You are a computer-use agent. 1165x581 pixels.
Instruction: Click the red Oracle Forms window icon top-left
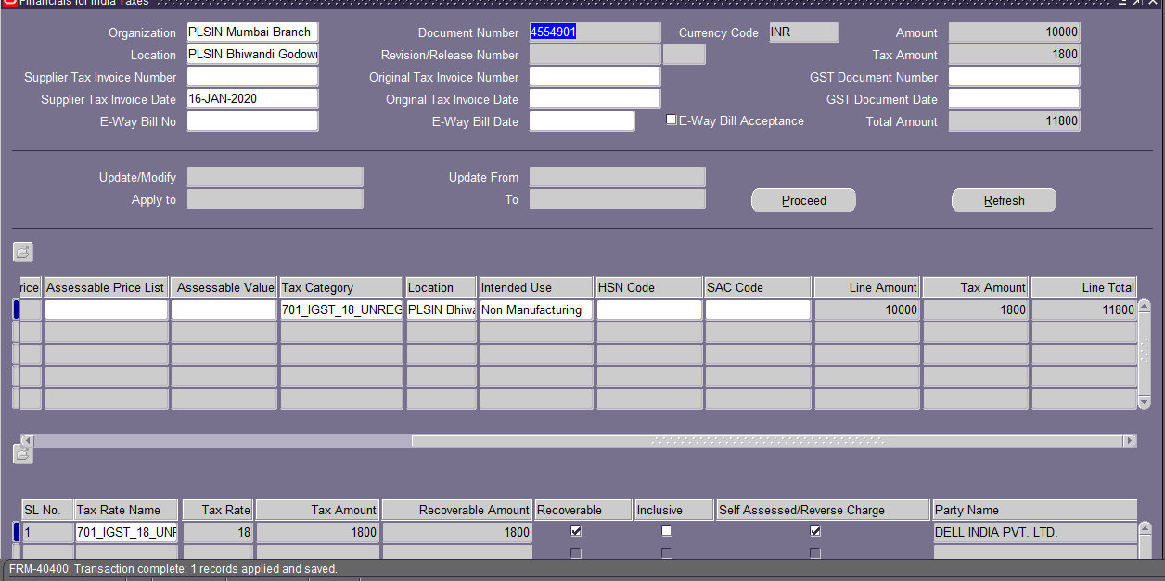pyautogui.click(x=7, y=3)
